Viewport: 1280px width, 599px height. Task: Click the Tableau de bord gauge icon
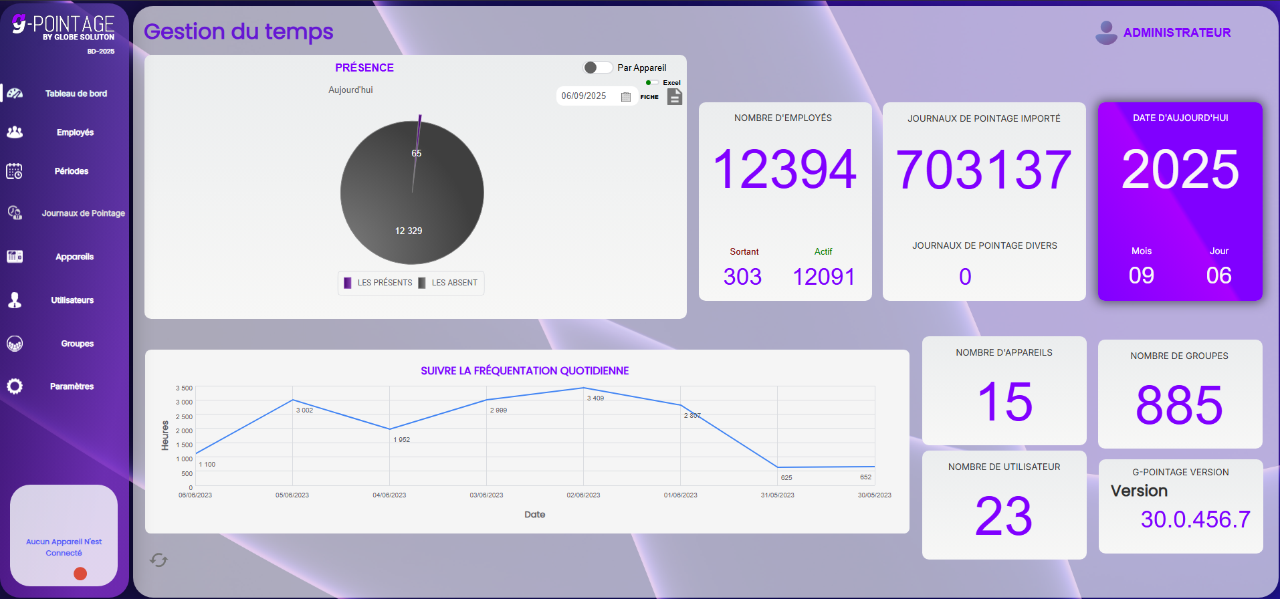tap(15, 94)
